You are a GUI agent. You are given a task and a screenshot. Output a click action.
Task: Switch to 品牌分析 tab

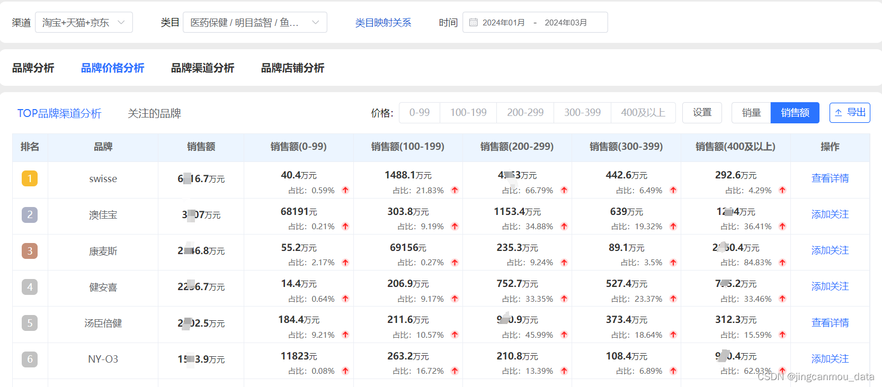33,68
